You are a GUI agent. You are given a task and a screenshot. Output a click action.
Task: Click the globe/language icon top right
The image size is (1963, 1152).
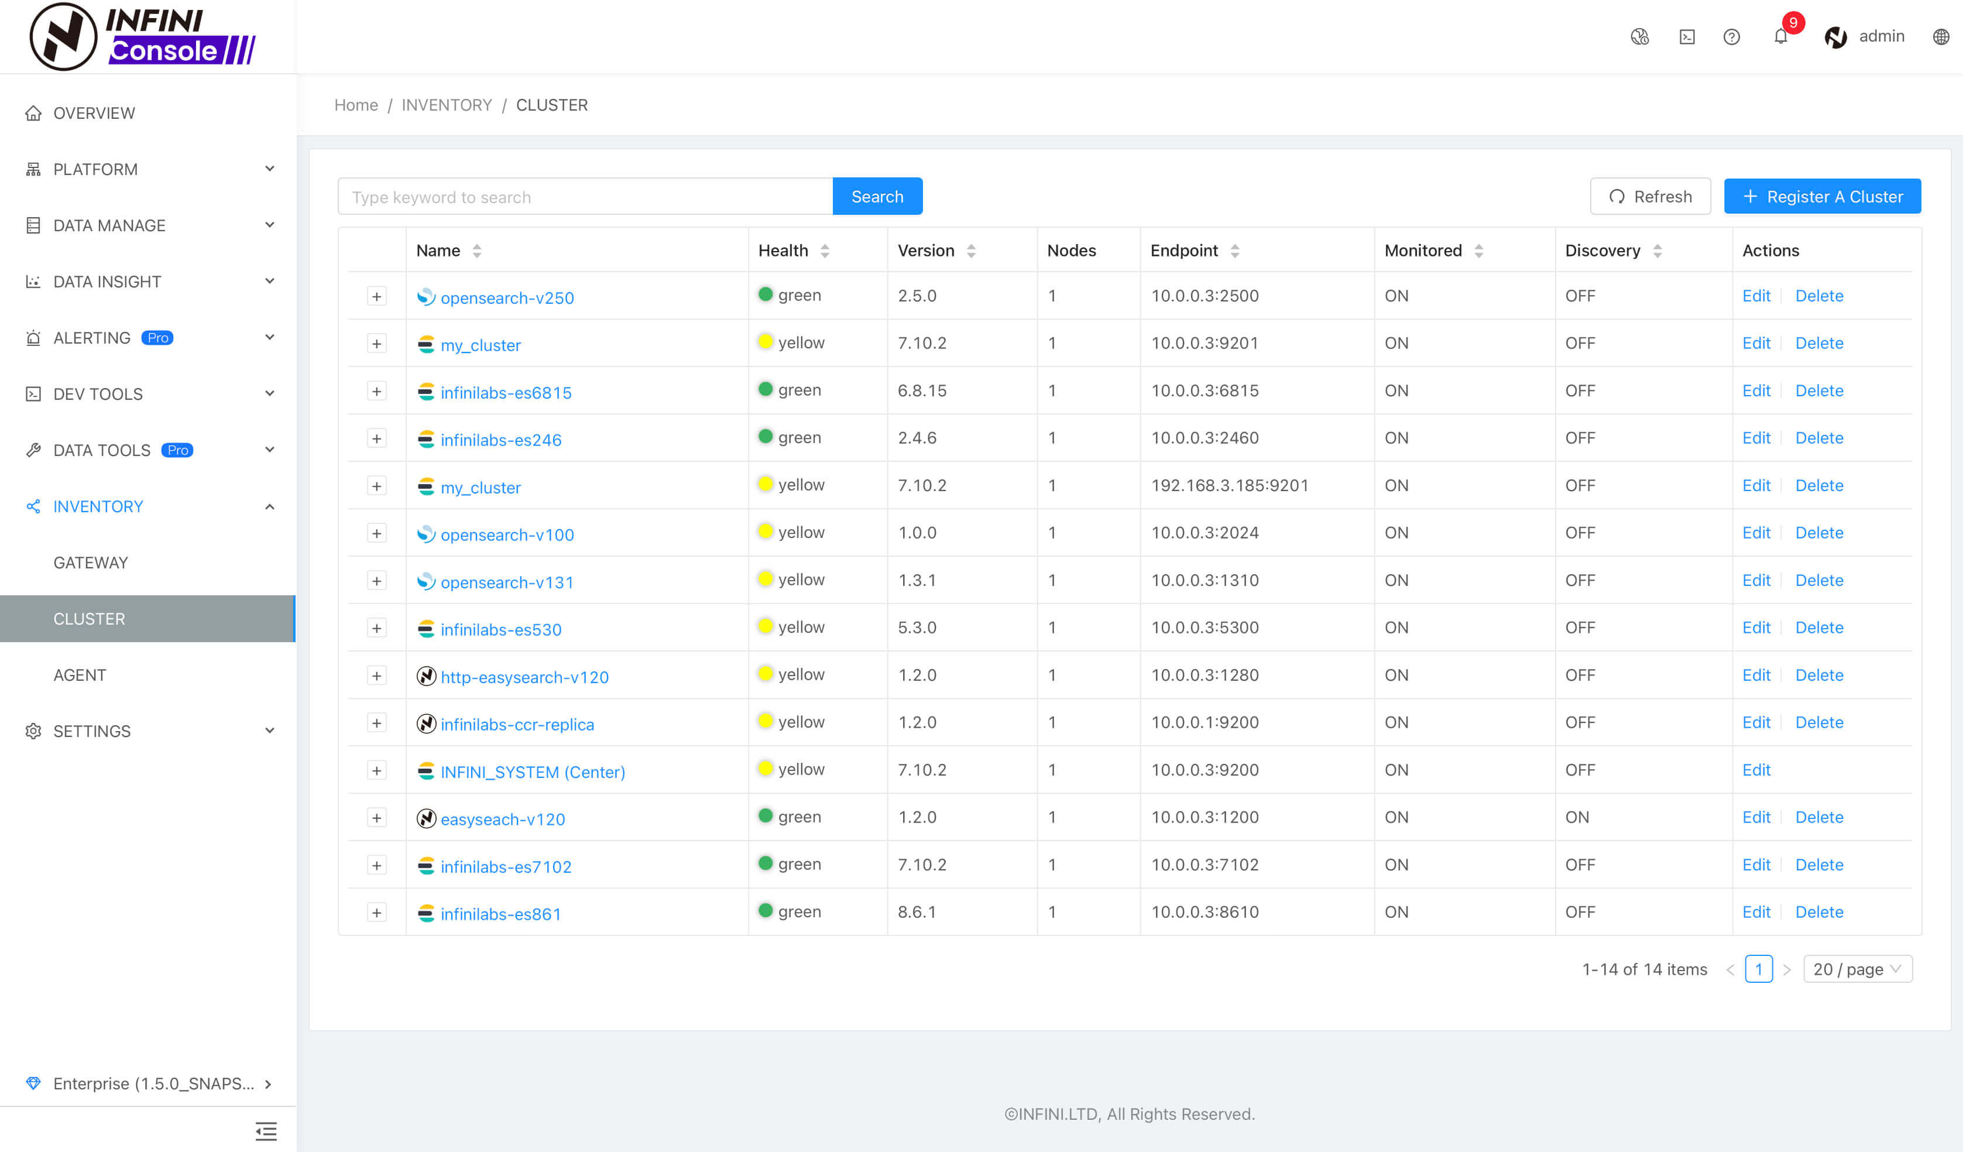[x=1941, y=37]
